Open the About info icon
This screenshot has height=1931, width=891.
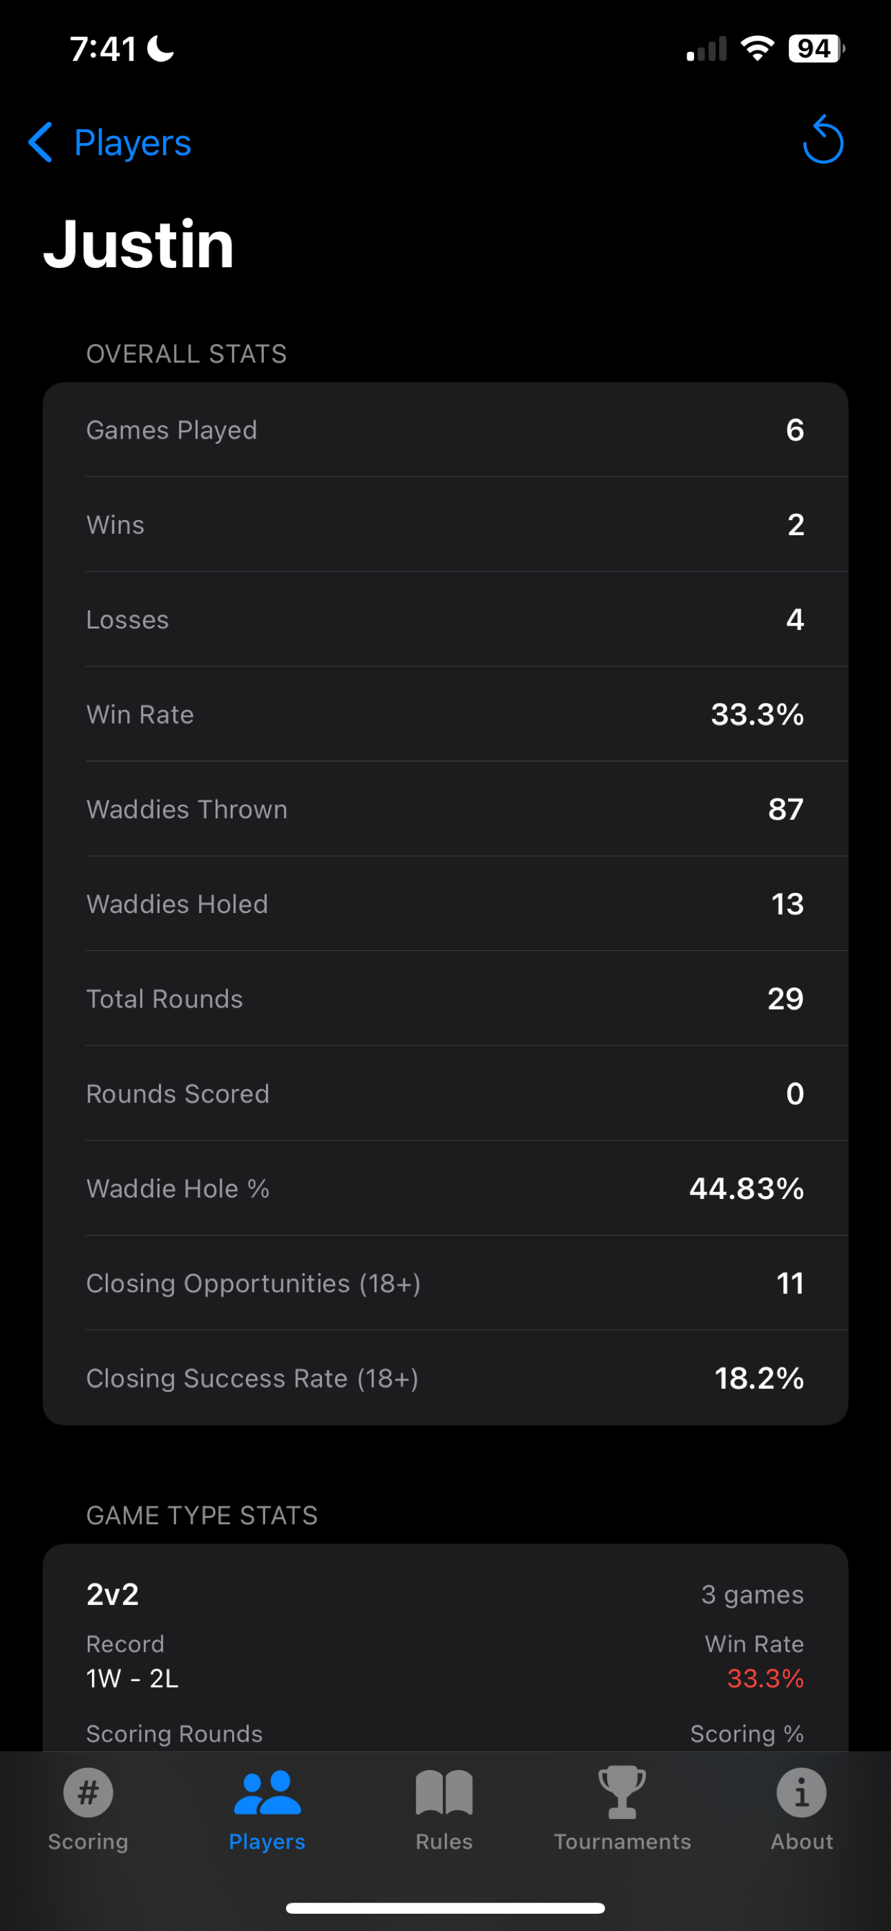(801, 1794)
